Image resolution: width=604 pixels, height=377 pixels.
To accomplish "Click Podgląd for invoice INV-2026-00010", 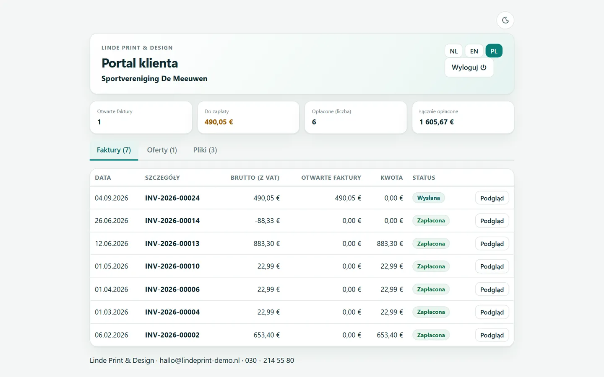I will tap(492, 266).
